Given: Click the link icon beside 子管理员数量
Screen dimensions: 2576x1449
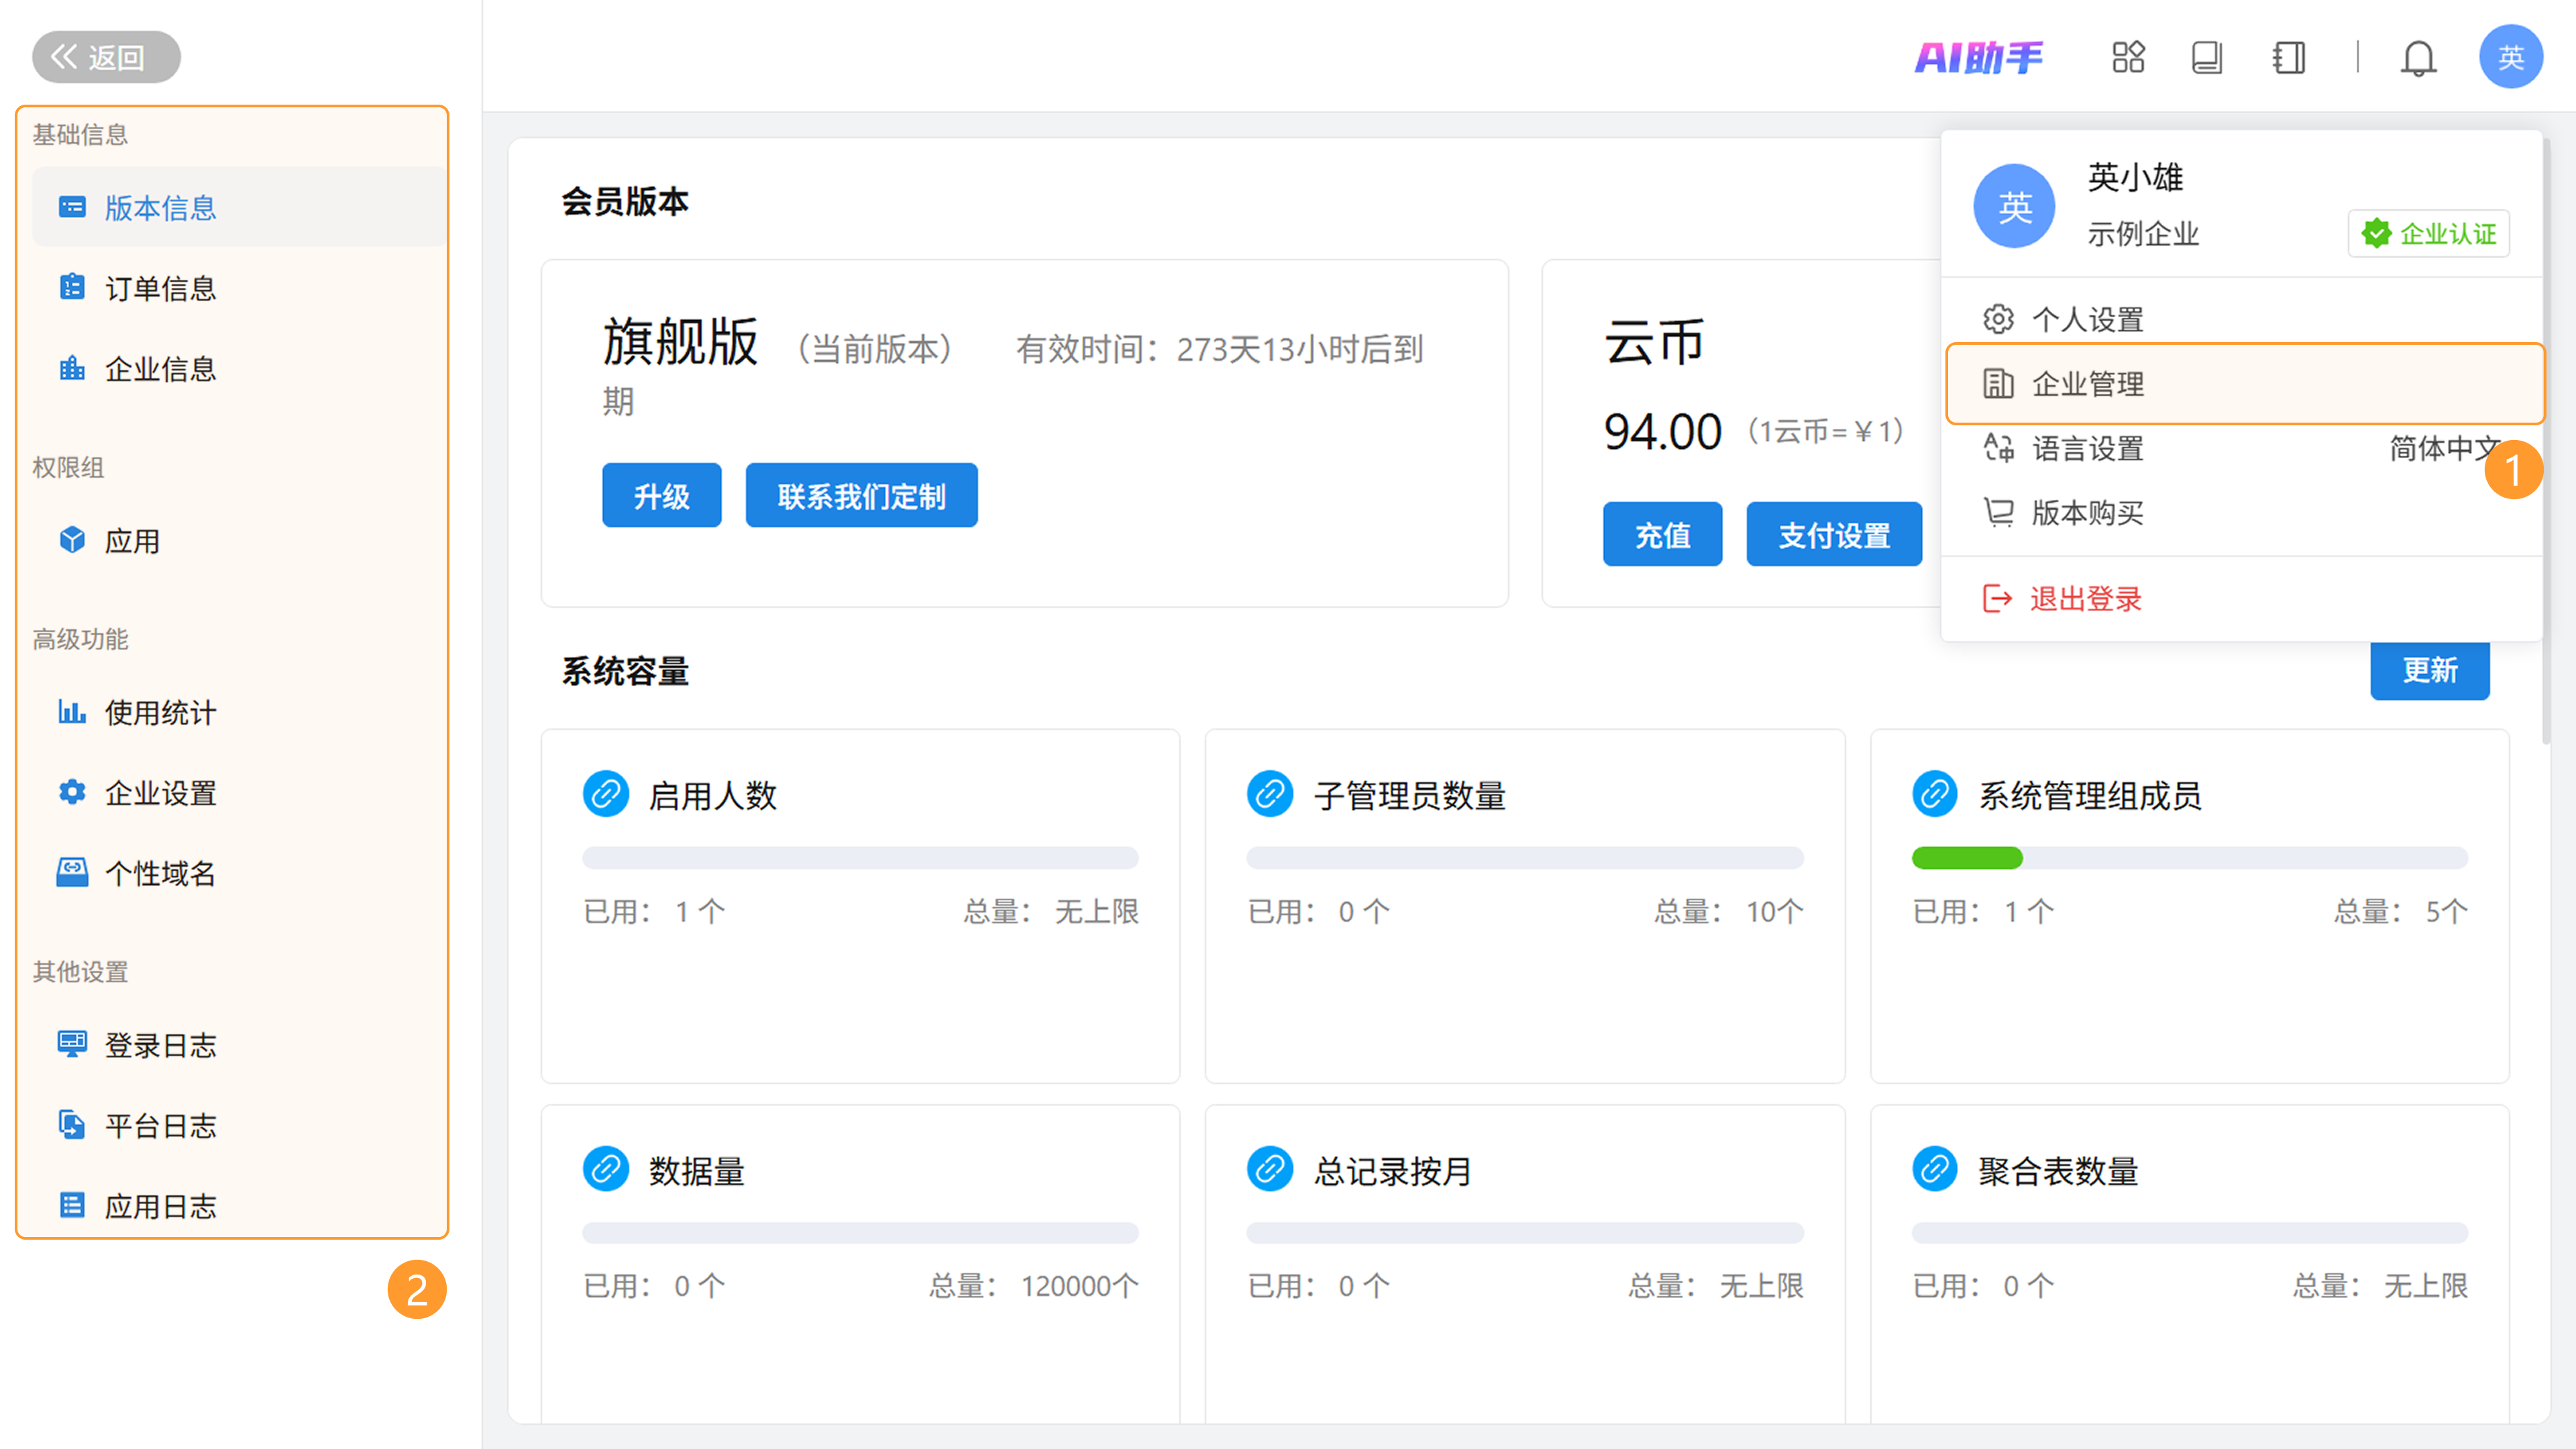Looking at the screenshot, I should pyautogui.click(x=1269, y=795).
